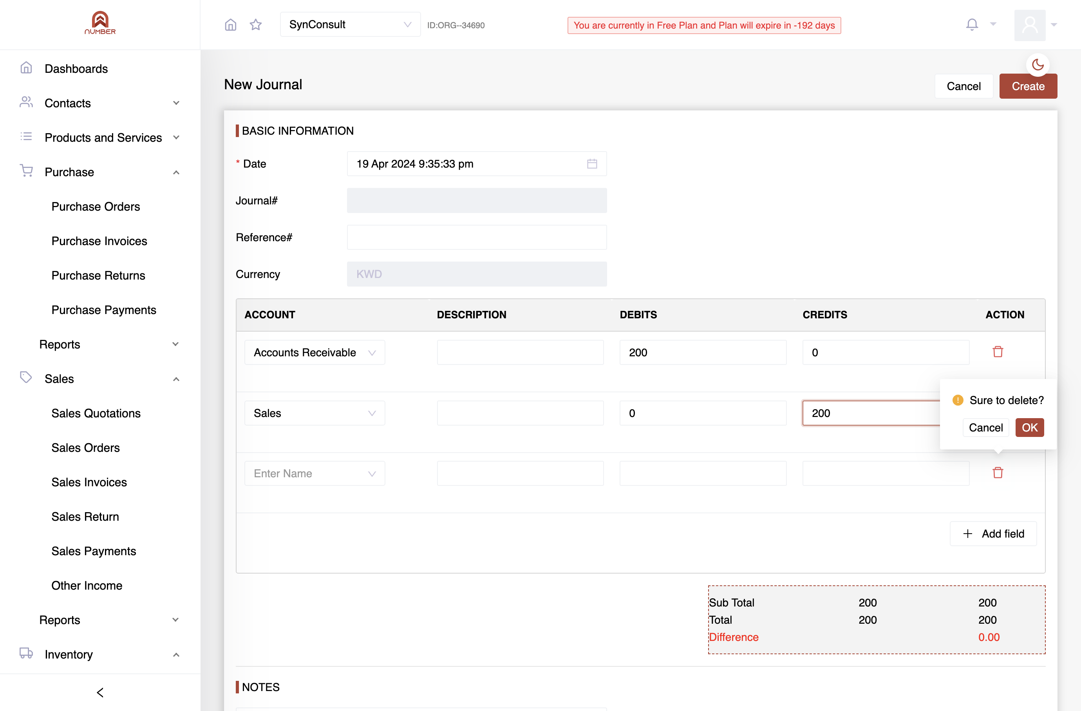Open the Sales account dropdown

[x=315, y=413]
